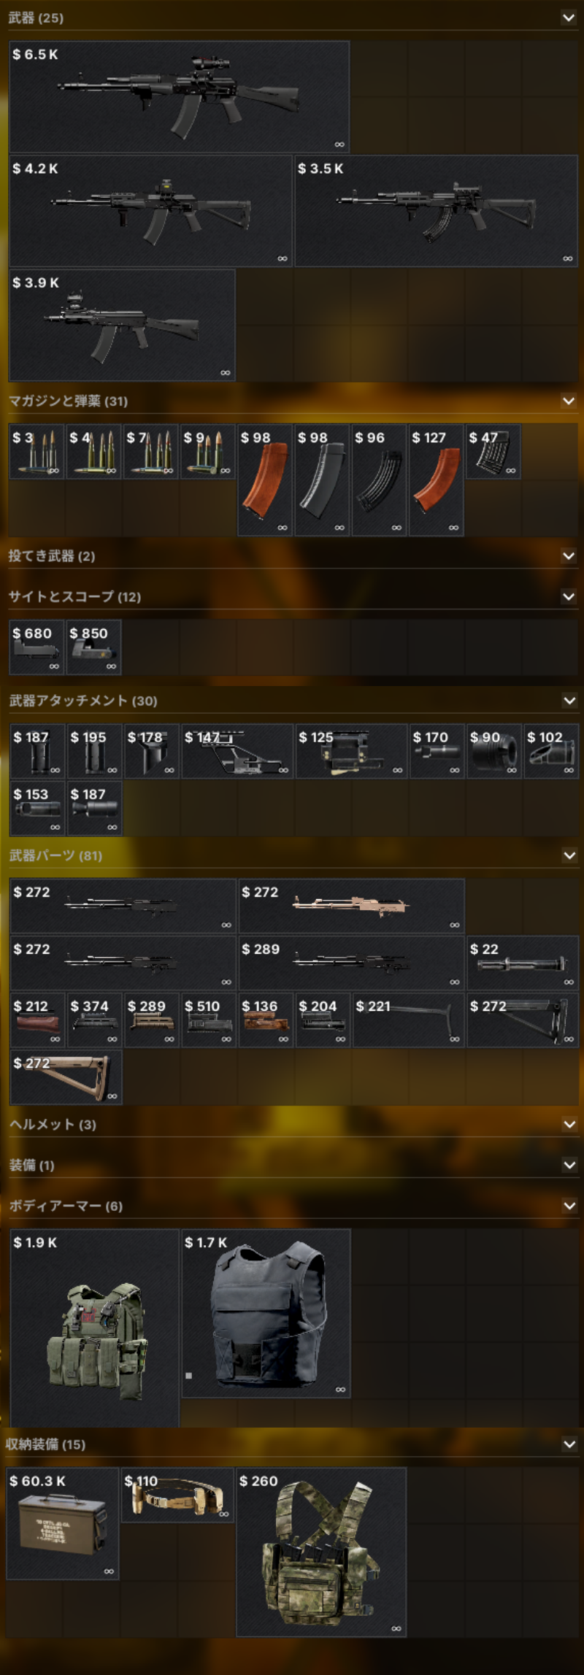Screen dimensions: 584x1675
Task: Choose the $850 sight item
Action: 93,647
